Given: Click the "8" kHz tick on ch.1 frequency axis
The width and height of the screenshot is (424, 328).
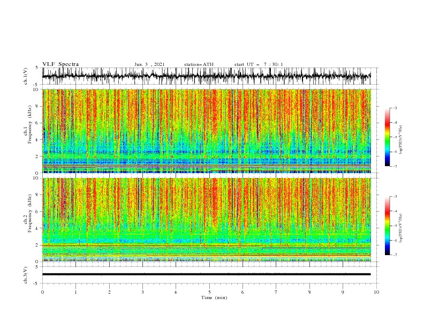Looking at the screenshot, I should click(37, 106).
